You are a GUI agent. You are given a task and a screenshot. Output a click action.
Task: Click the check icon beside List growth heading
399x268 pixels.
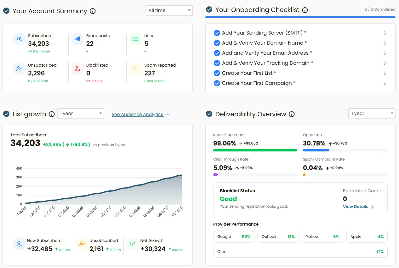(x=6, y=114)
